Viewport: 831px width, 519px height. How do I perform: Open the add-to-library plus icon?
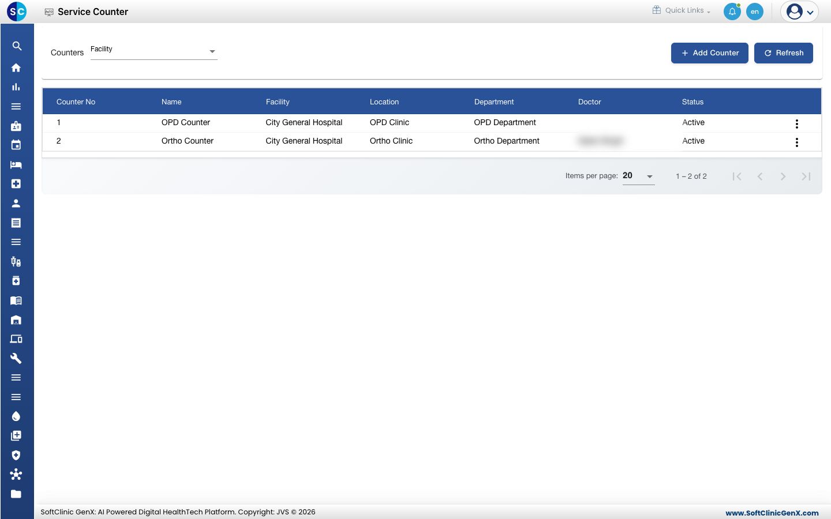click(16, 435)
